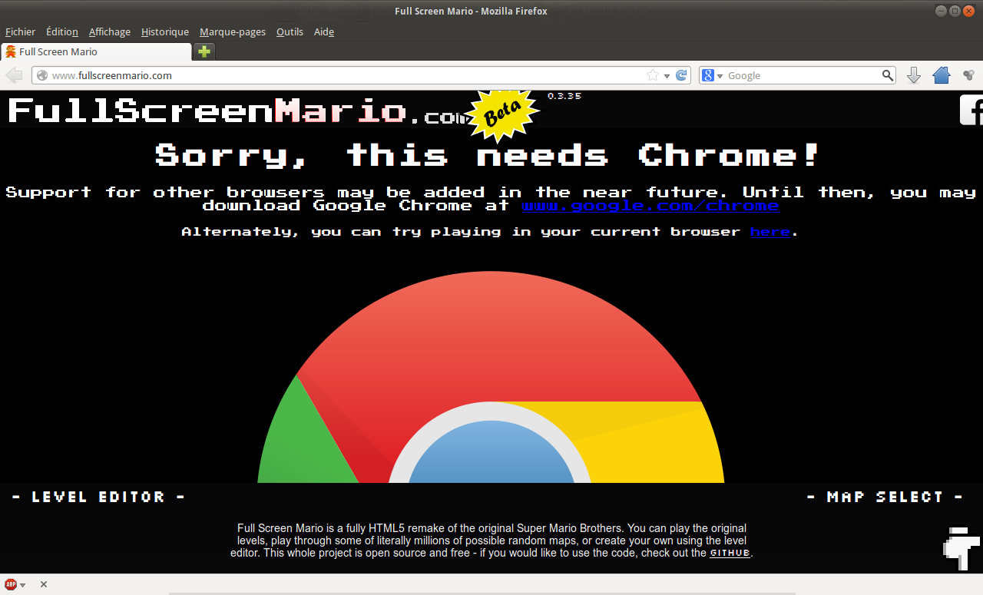The height and width of the screenshot is (595, 983).
Task: Reload the page with the refresh icon
Action: pos(680,75)
